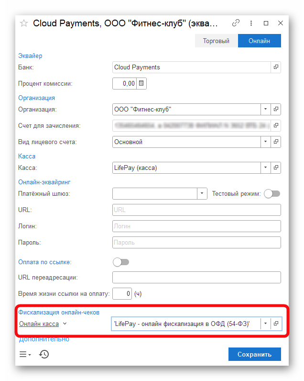Click the URL переадресации field
Viewport: 304px width, 381px height.
196,277
